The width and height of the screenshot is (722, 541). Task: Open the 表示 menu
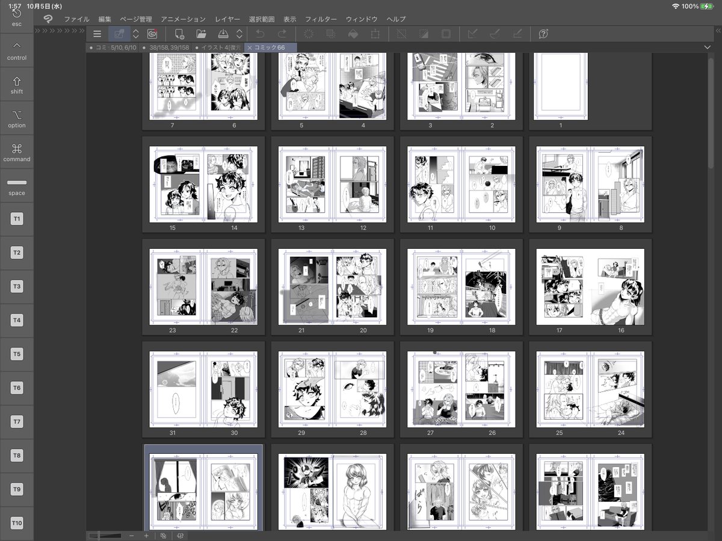point(290,19)
